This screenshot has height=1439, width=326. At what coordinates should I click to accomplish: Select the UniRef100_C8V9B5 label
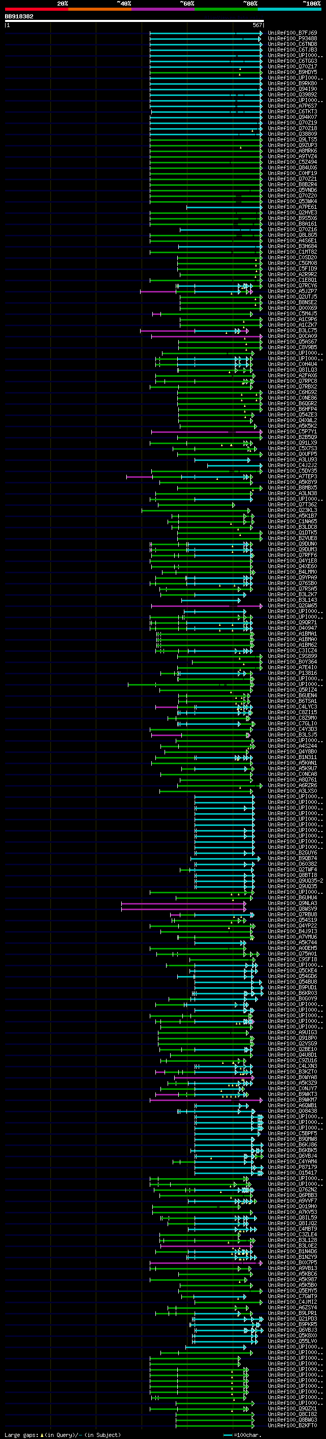pyautogui.click(x=292, y=348)
